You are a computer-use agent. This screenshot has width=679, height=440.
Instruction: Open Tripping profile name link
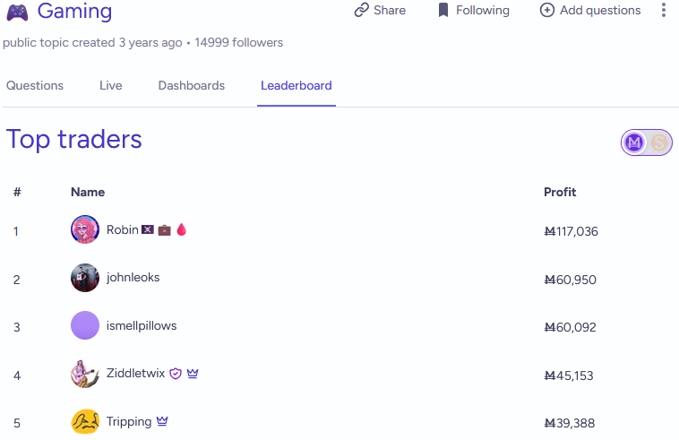pyautogui.click(x=129, y=421)
